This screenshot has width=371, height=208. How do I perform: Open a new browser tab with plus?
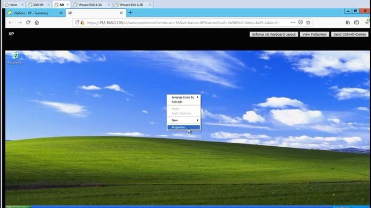130,13
